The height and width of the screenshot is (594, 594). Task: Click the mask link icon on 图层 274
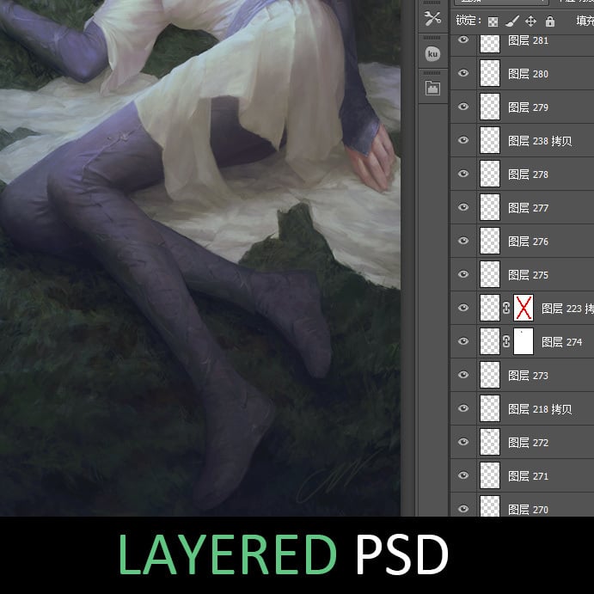506,342
